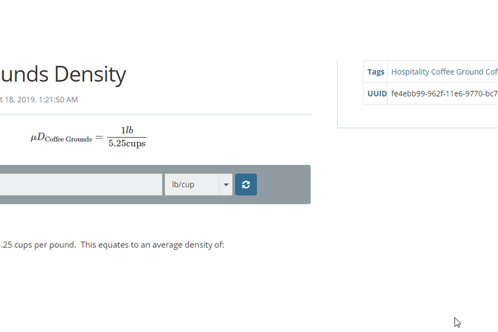Click the μD formula symbol
Viewport: 498px width, 332px height.
[x=37, y=137]
